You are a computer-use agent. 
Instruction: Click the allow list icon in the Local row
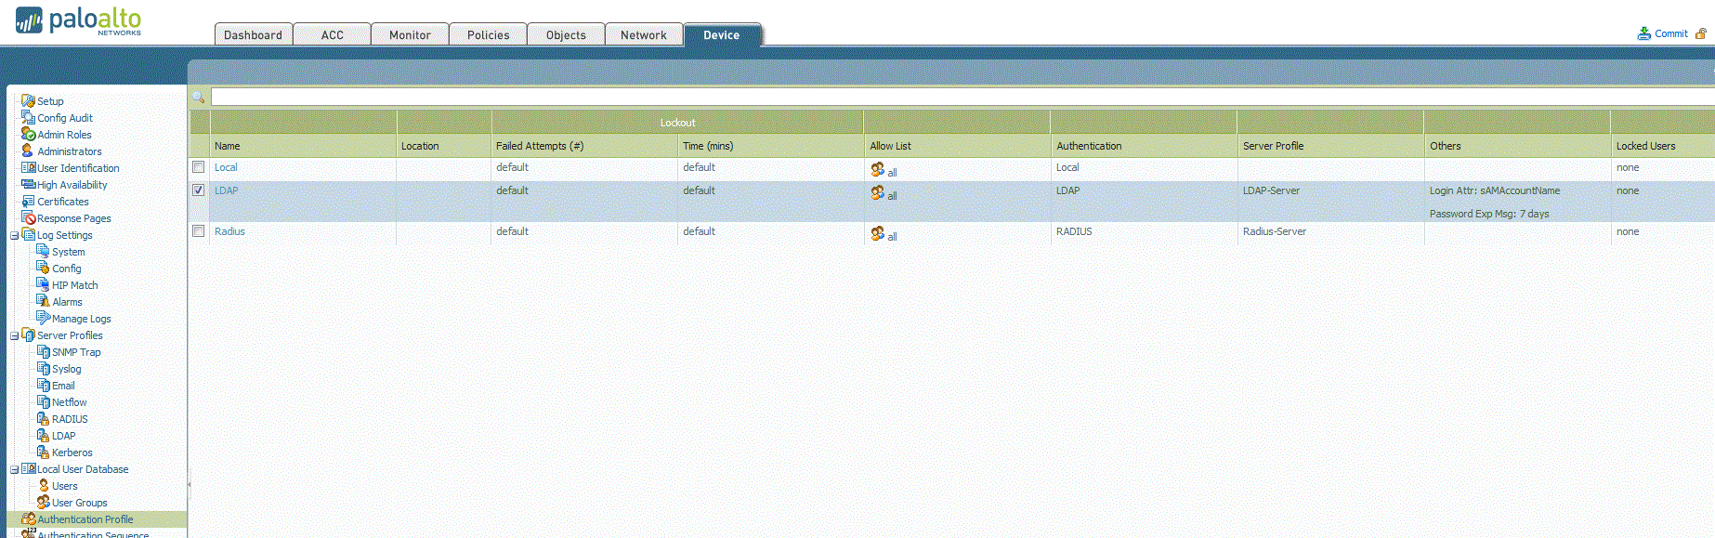(x=877, y=169)
